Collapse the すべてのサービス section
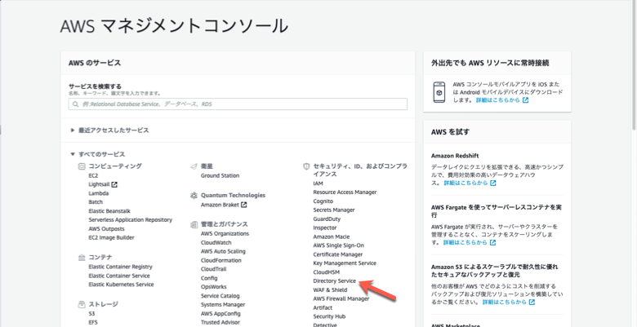 point(73,154)
